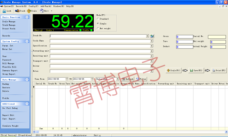Open Se.-Port Debug in sidebar

point(10,108)
